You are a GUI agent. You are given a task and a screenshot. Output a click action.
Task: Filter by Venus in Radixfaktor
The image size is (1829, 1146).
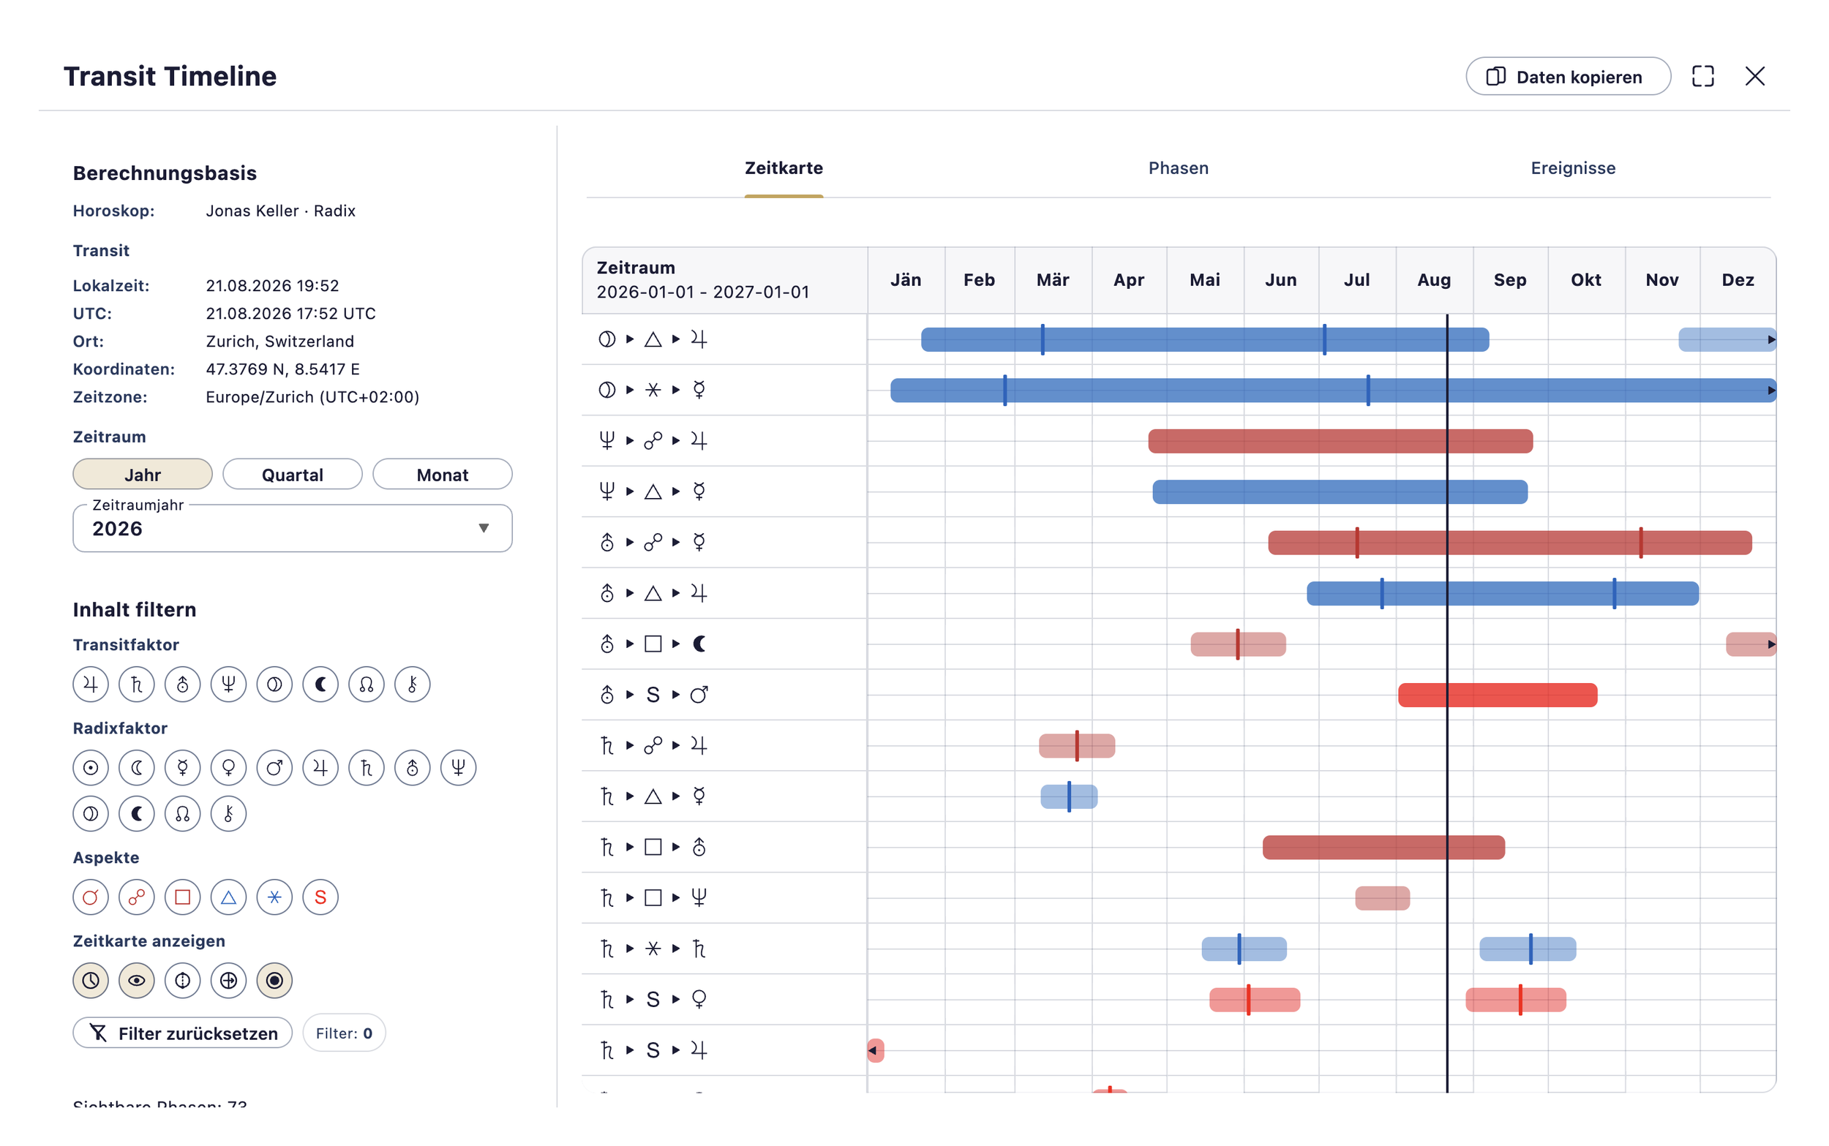pyautogui.click(x=228, y=768)
